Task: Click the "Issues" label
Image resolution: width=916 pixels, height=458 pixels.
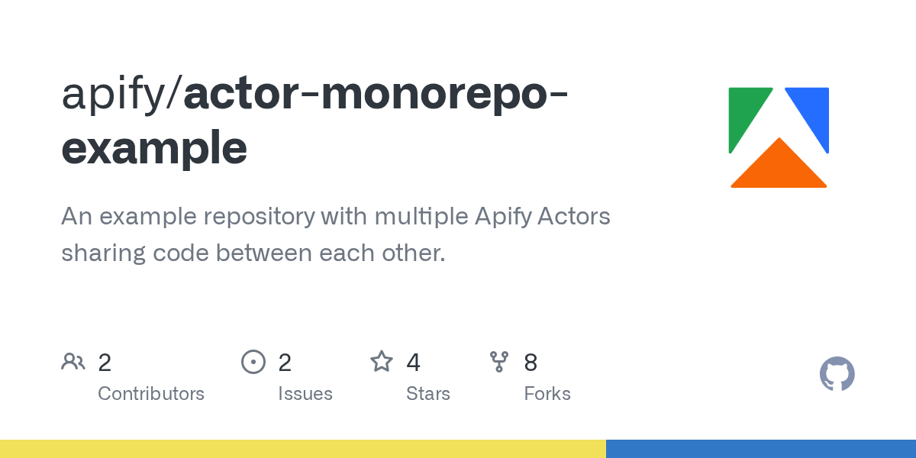Action: pos(305,394)
